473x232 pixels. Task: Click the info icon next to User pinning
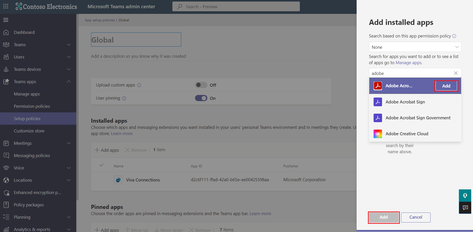coord(124,98)
